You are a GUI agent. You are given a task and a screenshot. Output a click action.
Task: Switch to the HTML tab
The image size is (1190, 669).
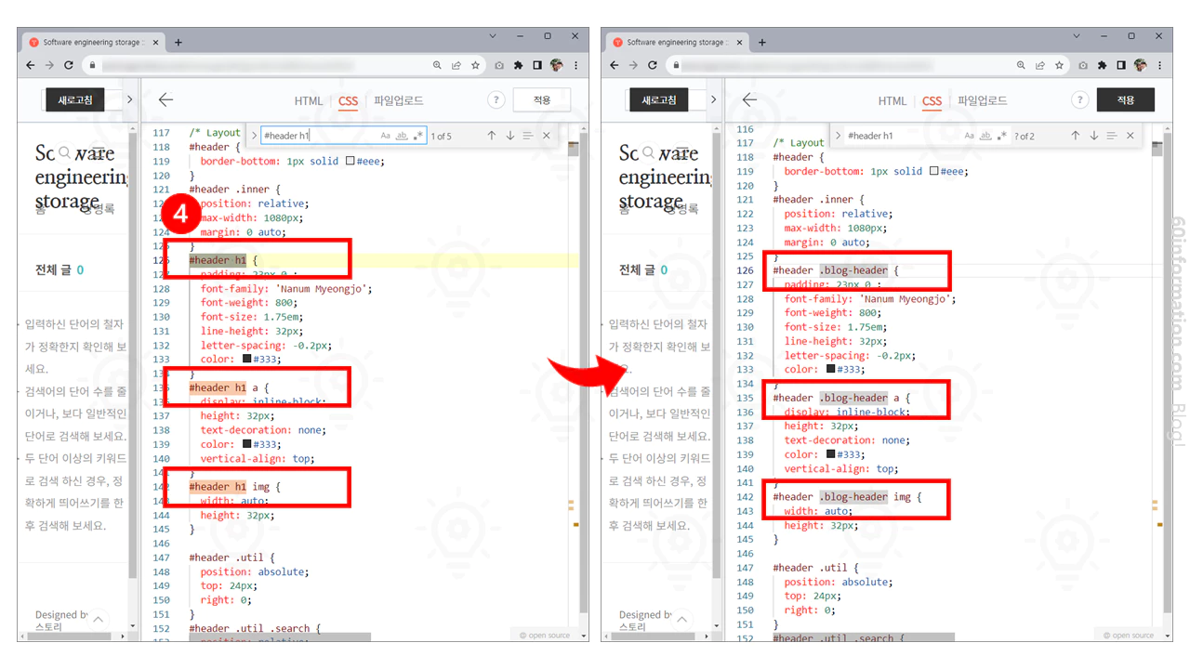coord(309,100)
